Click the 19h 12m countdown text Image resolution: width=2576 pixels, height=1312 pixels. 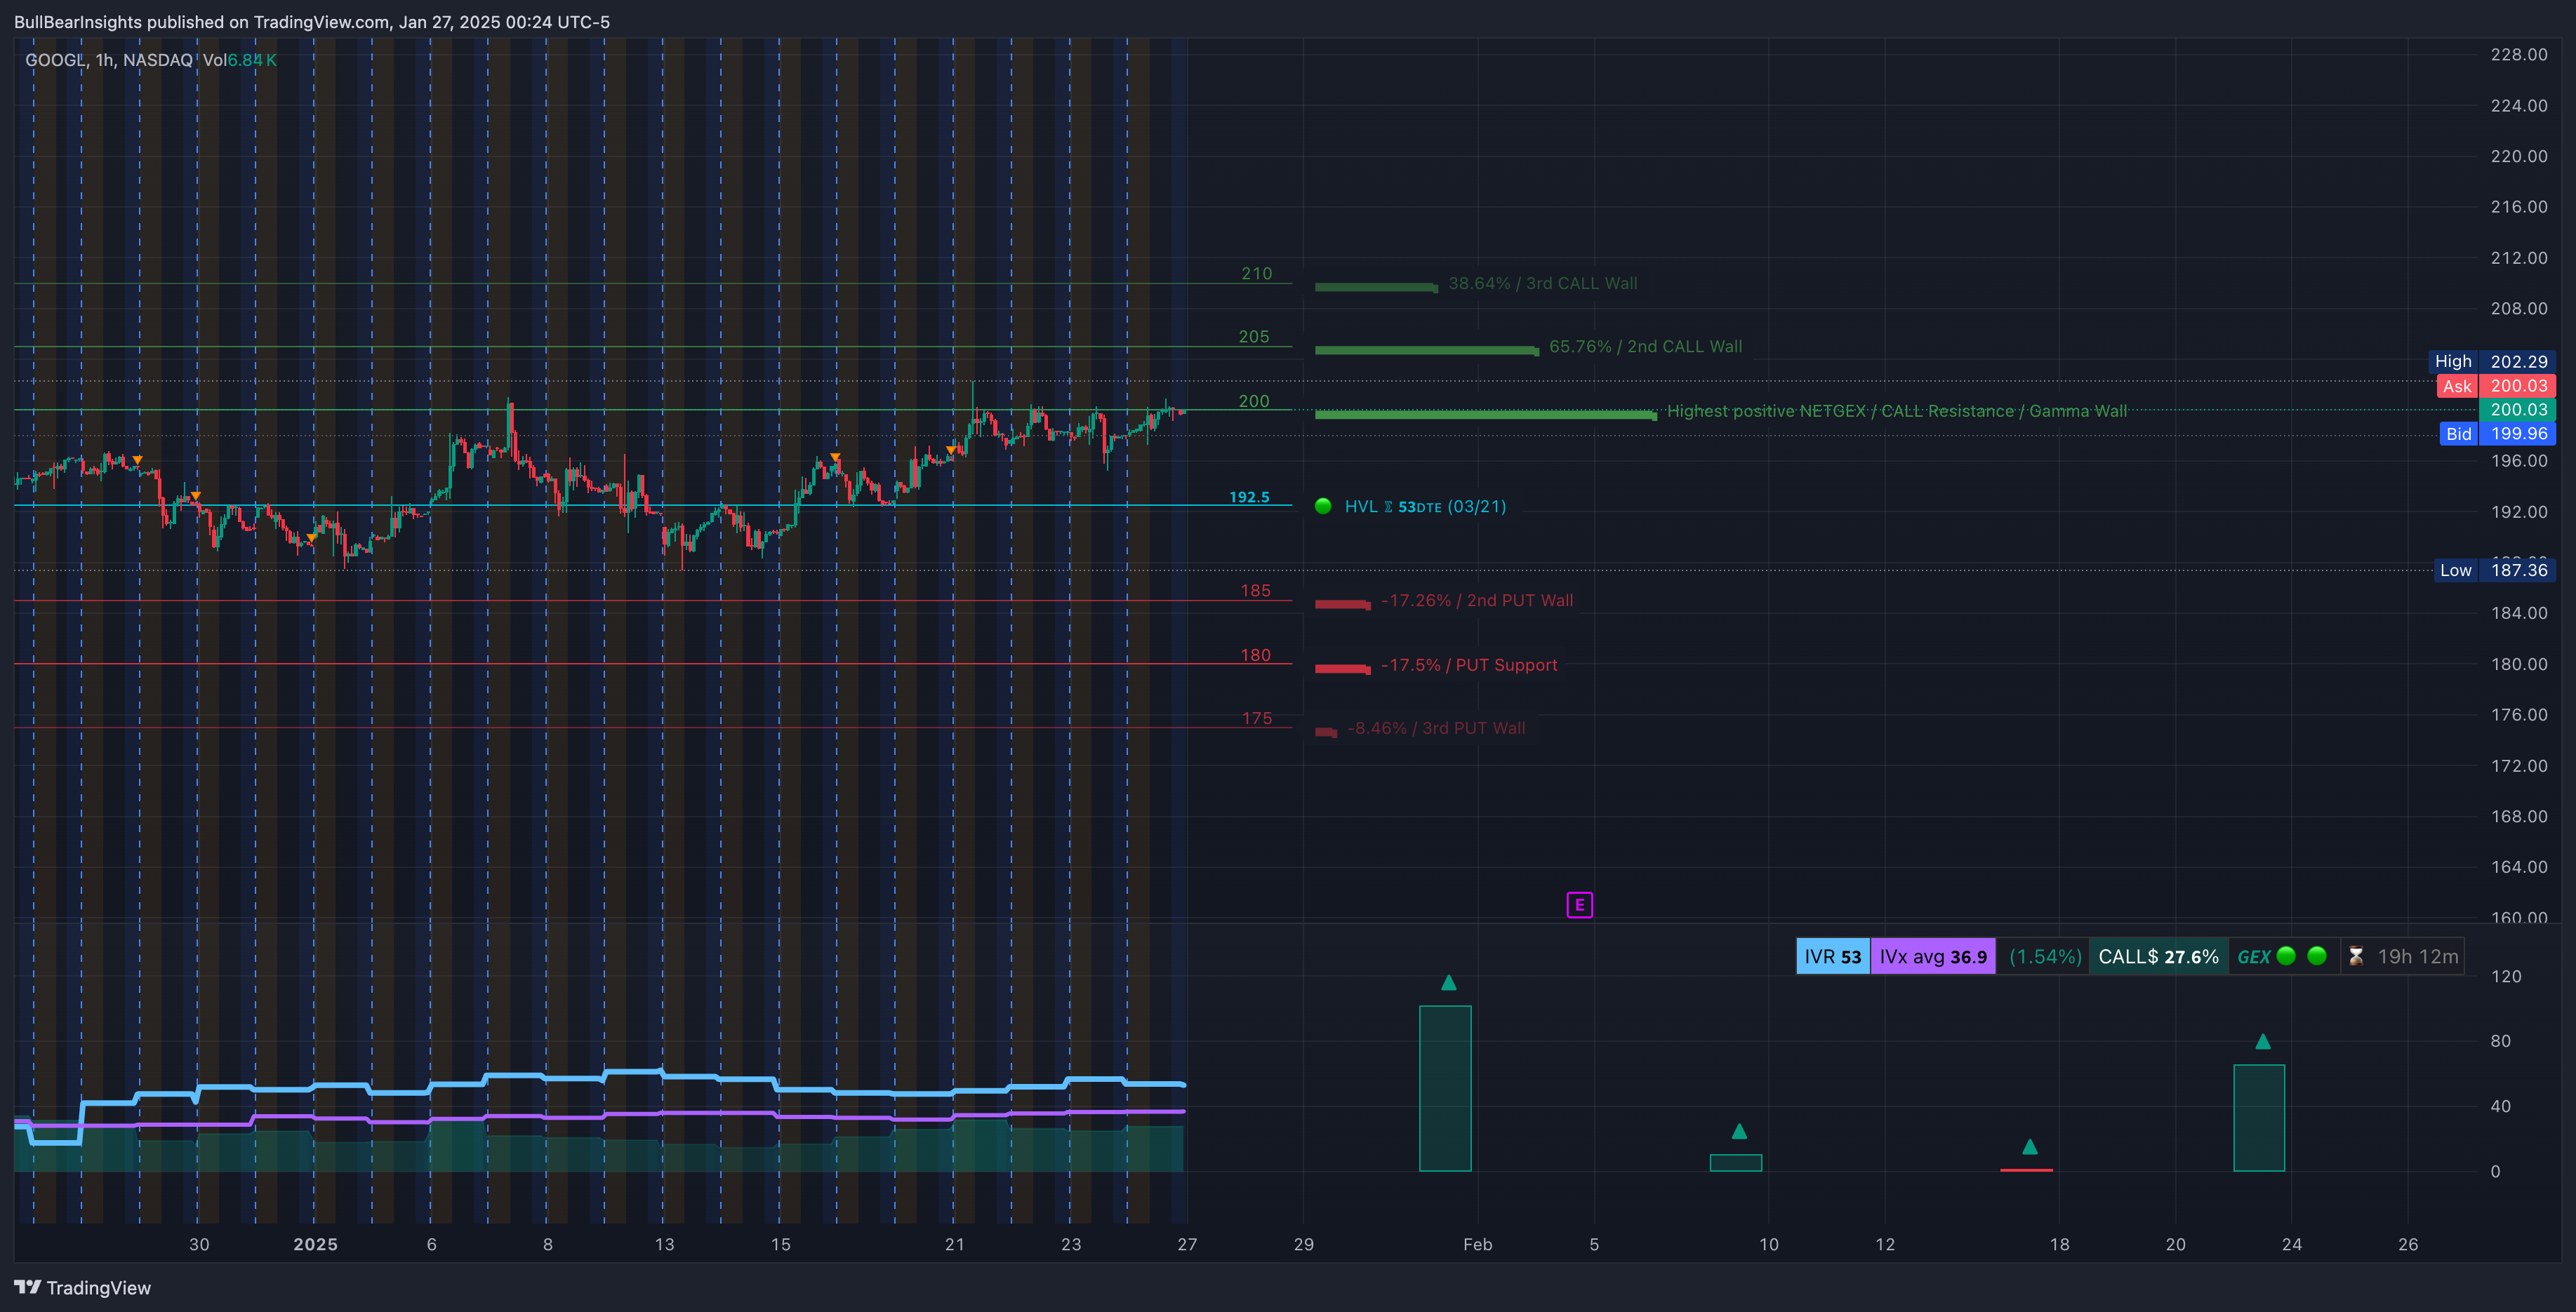pos(2417,956)
